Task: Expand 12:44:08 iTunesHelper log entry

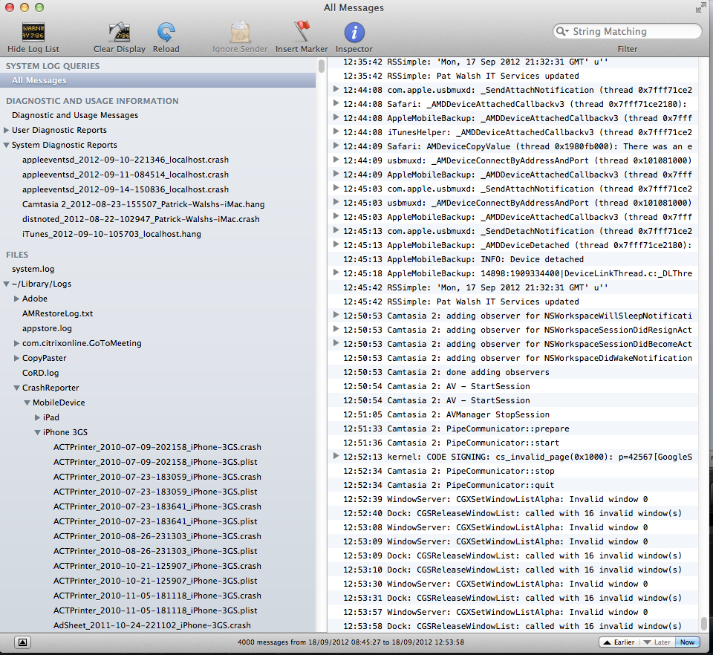Action: pyautogui.click(x=336, y=131)
